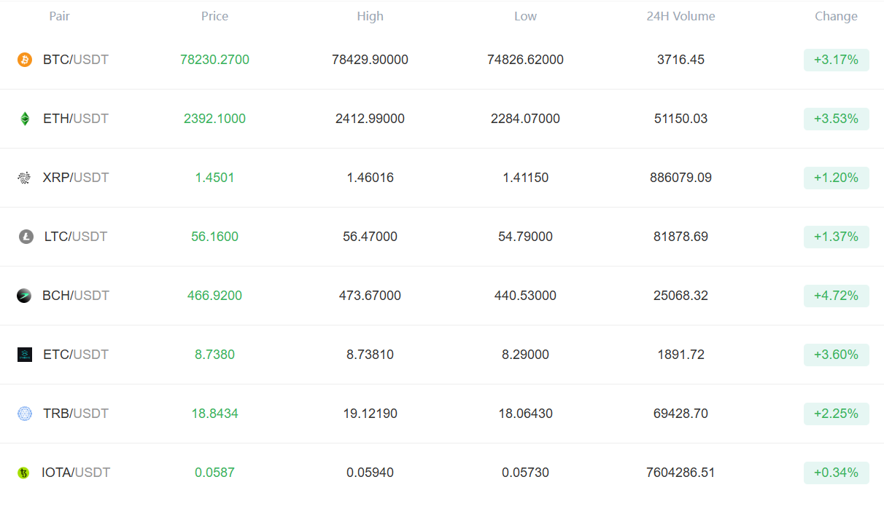The image size is (884, 509).
Task: Click the +3.17% BTC change badge
Action: [836, 60]
